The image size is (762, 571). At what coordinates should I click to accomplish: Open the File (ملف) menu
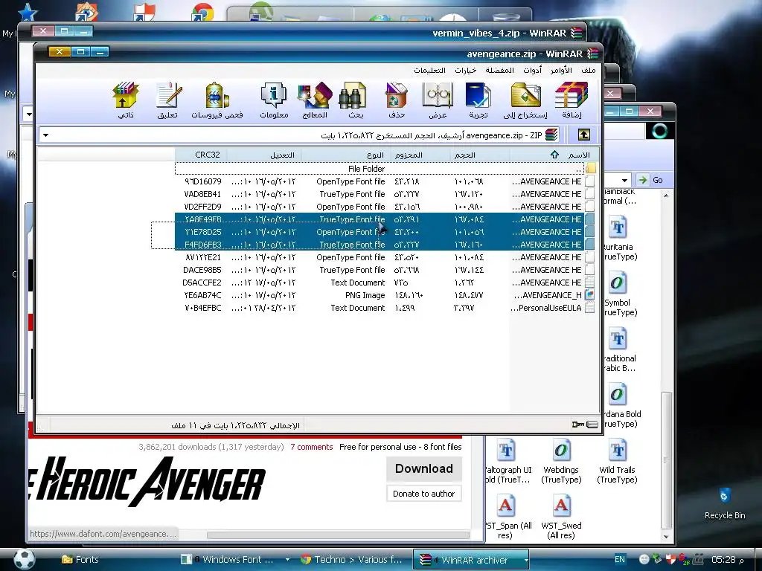[x=588, y=70]
